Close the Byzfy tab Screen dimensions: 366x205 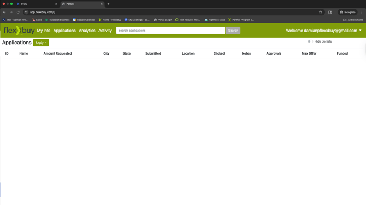point(56,4)
